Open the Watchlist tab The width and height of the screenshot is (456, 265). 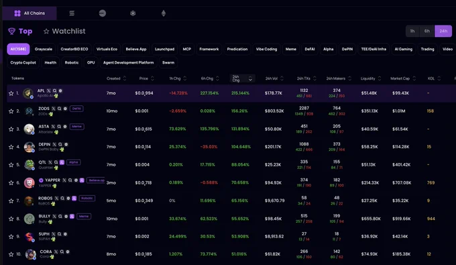tap(64, 31)
